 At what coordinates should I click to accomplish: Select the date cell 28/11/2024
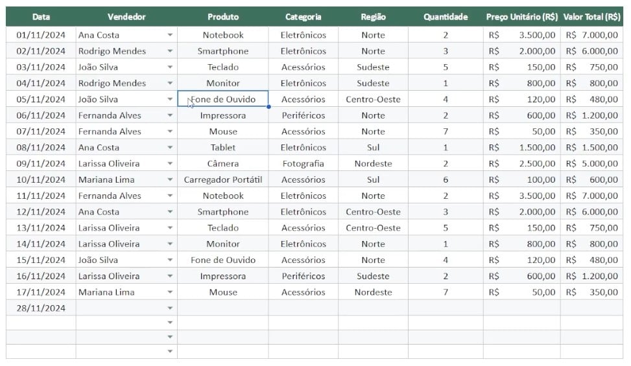[x=41, y=308]
